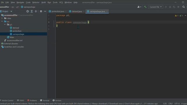
Task: Open the View menu
Action: click(x=13, y=2)
